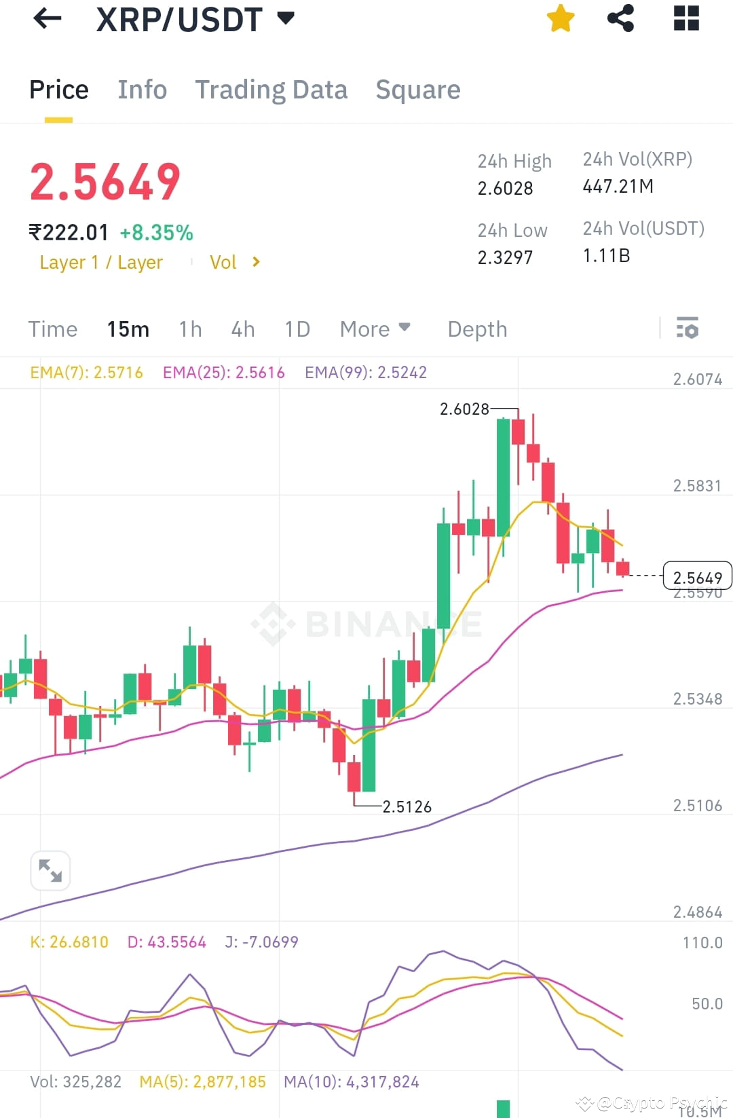Enable the 1D candle timeframe
Image resolution: width=733 pixels, height=1118 pixels.
tap(297, 329)
